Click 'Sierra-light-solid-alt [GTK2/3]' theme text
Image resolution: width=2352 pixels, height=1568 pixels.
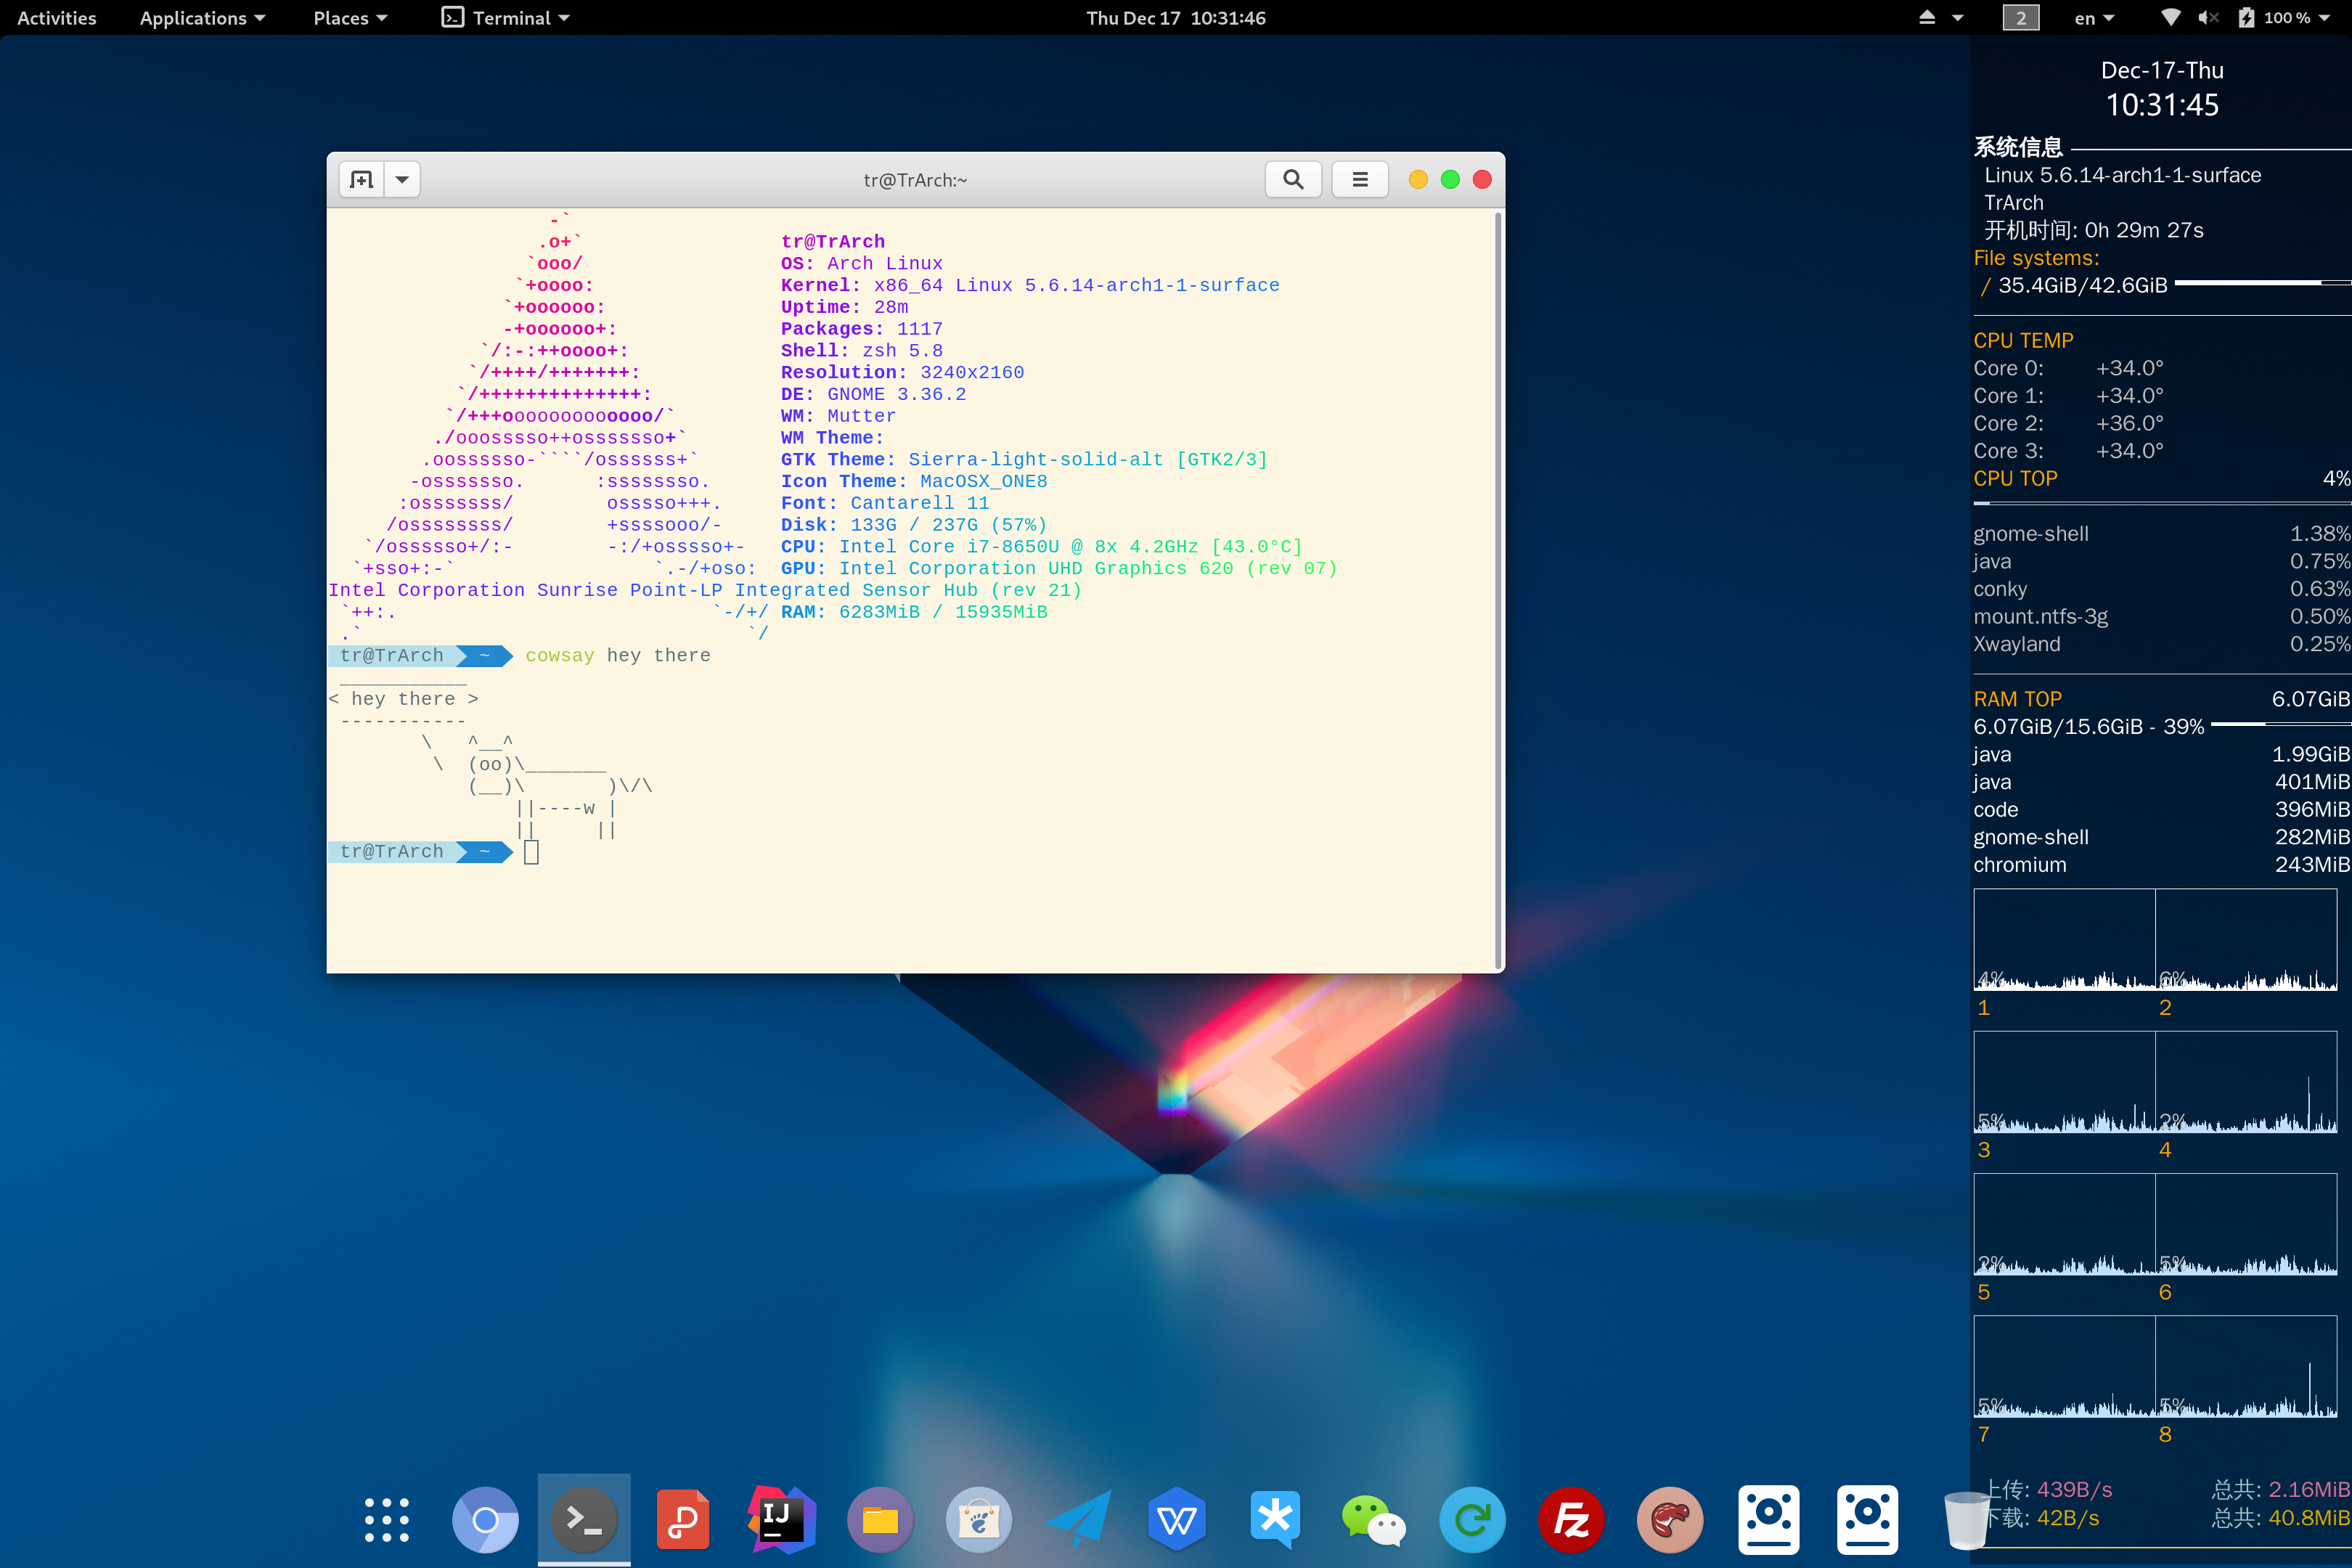(x=1088, y=460)
